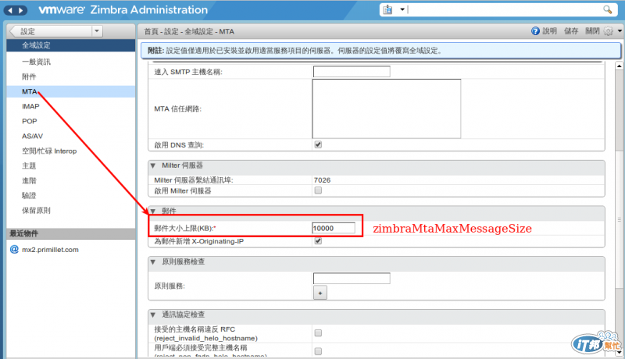The image size is (625, 359).
Task: Select 全域設定 in the sidebar
Action: [71, 45]
